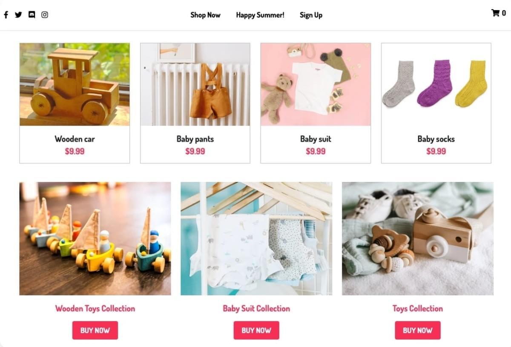The image size is (511, 347).
Task: Open the shopping cart icon
Action: 495,13
